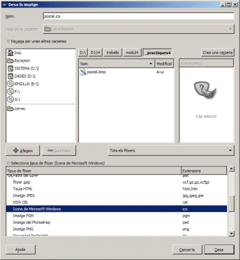The image size is (240, 260).
Task: Collapse 'Navega per unes altres carpetes' expander
Action: [8, 41]
